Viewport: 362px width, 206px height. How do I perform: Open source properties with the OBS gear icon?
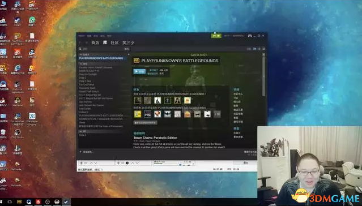coord(127,163)
